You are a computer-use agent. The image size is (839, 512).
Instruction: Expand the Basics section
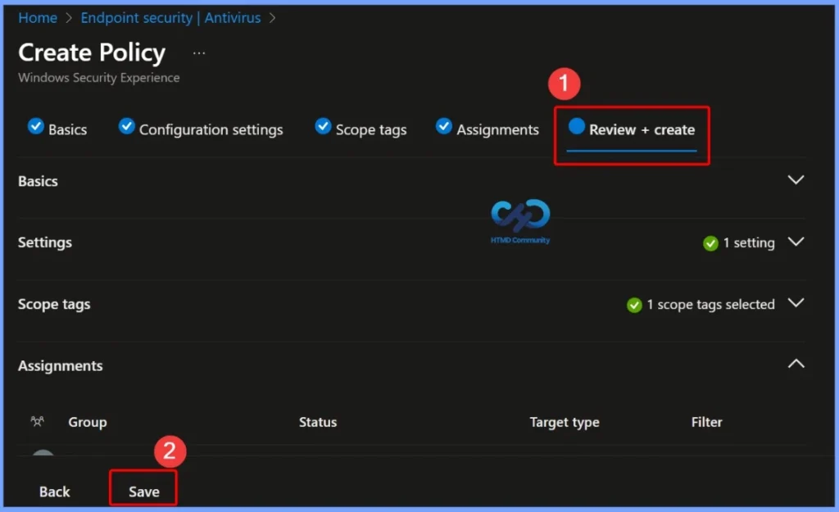point(796,179)
